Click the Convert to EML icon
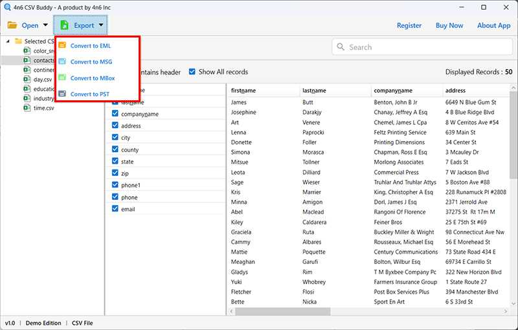 62,45
